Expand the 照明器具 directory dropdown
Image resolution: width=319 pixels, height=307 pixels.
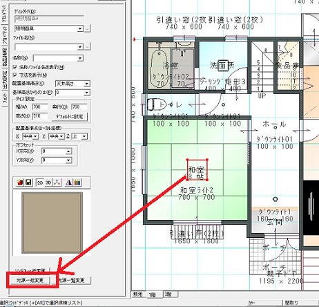[x=48, y=29]
